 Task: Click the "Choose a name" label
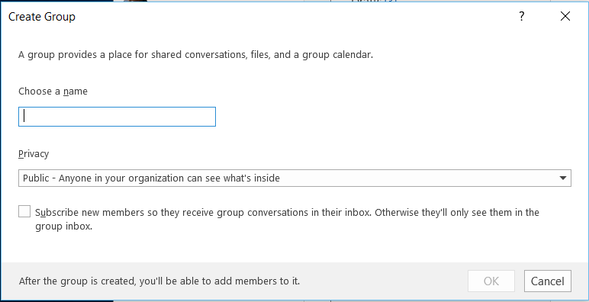pos(53,92)
